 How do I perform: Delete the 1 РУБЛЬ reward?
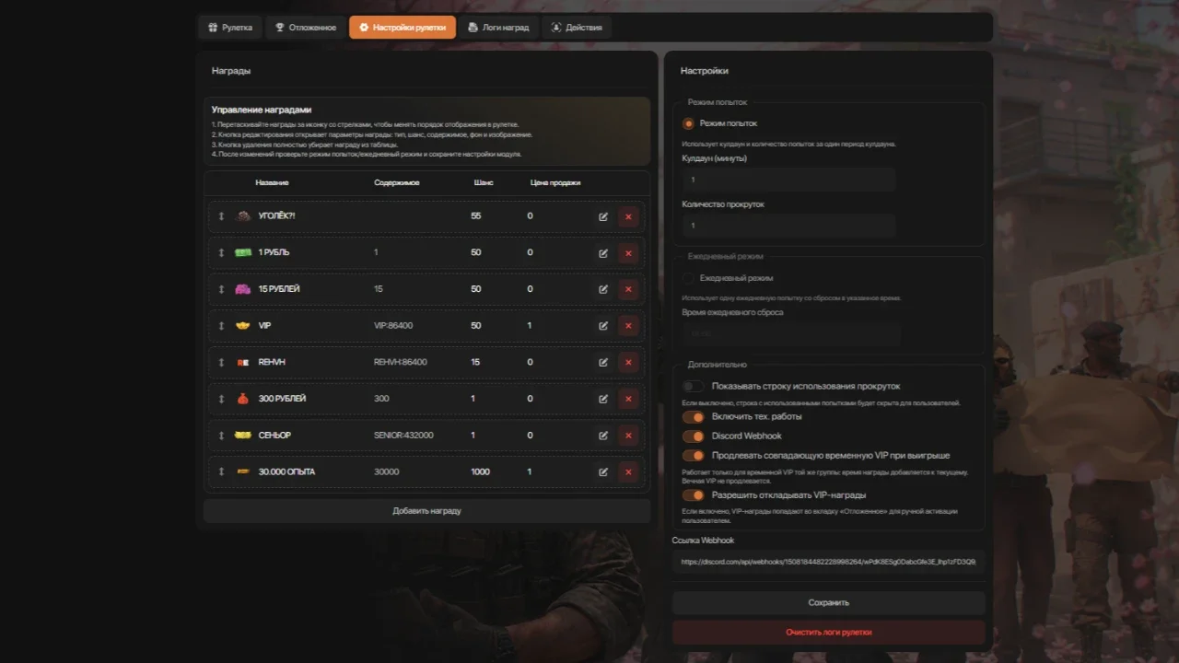[x=628, y=253]
